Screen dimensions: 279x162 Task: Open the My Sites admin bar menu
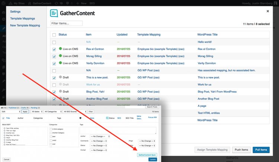16,3
